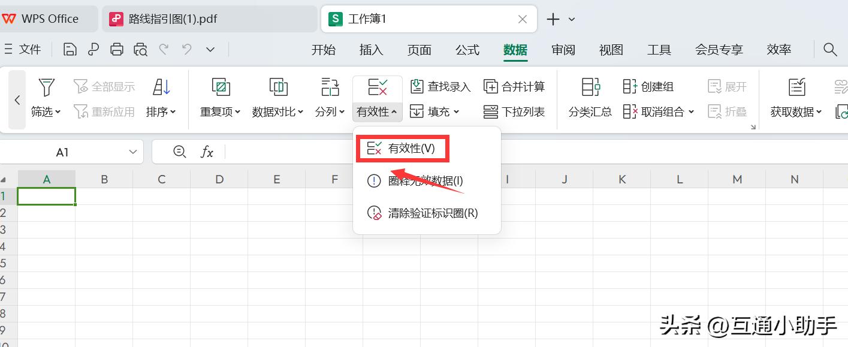The image size is (848, 347).
Task: Switch to the 插入 ribbon tab
Action: (x=372, y=50)
